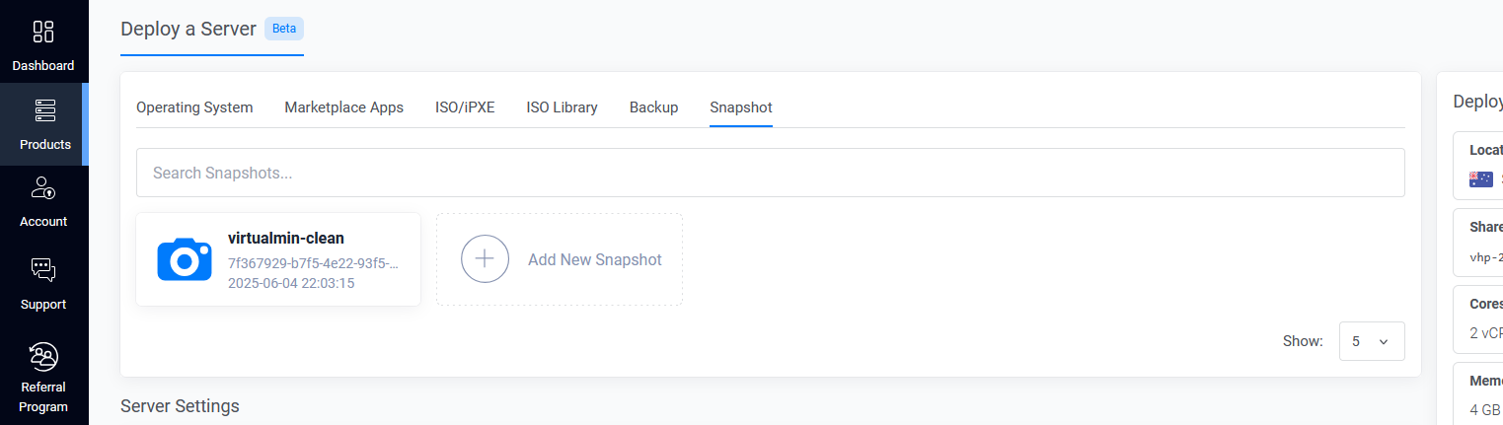
Task: Select the Products server stack icon
Action: click(44, 110)
